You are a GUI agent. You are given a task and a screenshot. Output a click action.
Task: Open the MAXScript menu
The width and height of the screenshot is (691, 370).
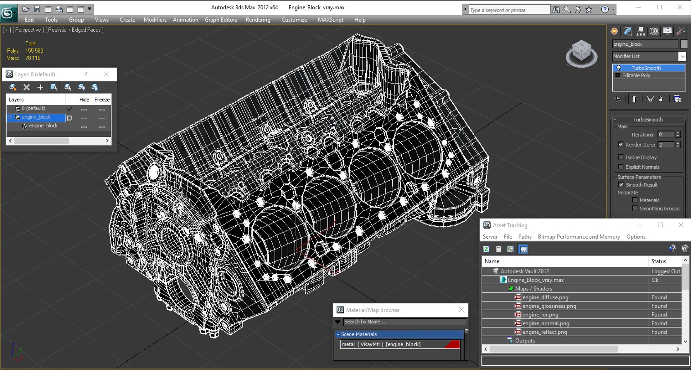pyautogui.click(x=330, y=20)
